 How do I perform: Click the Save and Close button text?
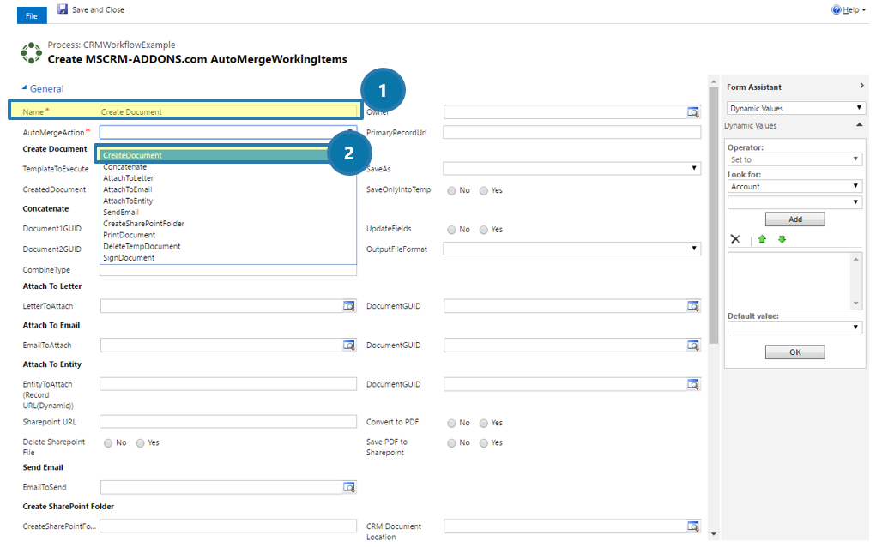(x=98, y=9)
